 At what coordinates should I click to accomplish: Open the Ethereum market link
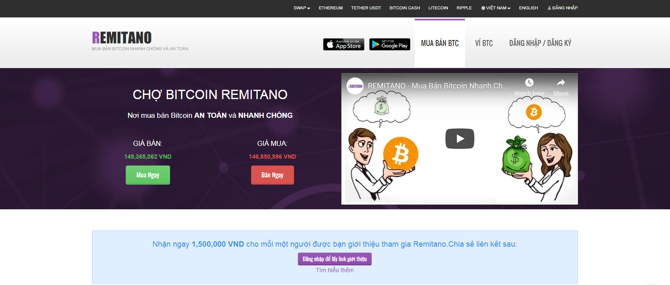331,8
